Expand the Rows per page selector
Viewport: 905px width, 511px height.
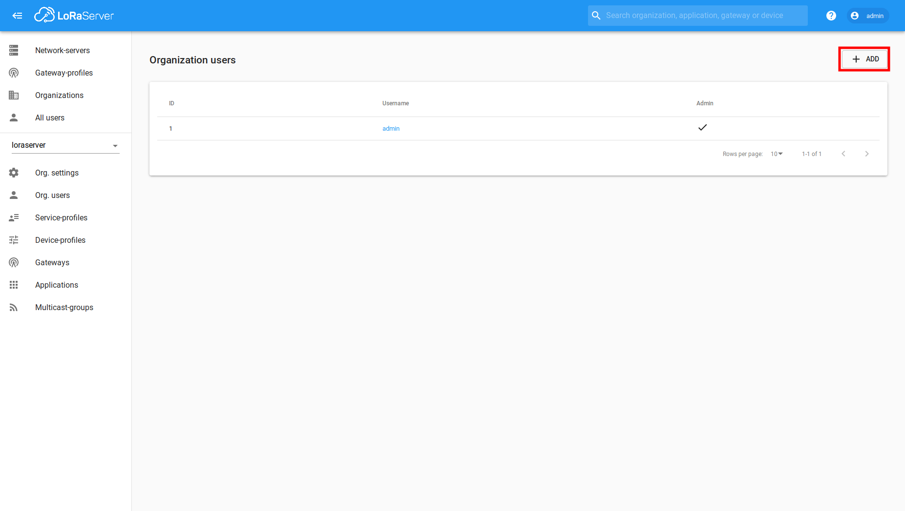tap(776, 154)
